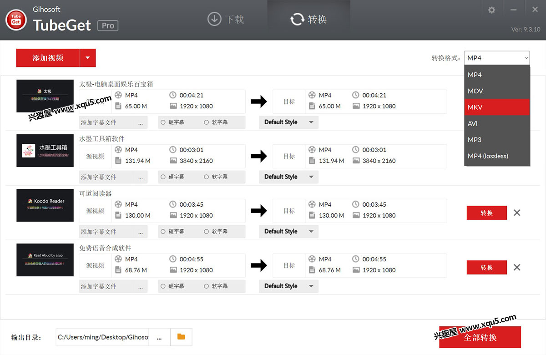
Task: Open Default Style dropdown for 太极 video
Action: click(288, 122)
